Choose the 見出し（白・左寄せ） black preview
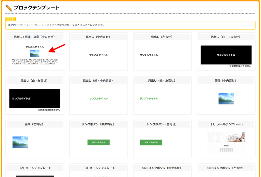This screenshot has height=177, width=261. tap(35, 99)
